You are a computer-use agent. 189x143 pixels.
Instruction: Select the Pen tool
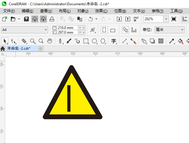[x=60, y=41]
